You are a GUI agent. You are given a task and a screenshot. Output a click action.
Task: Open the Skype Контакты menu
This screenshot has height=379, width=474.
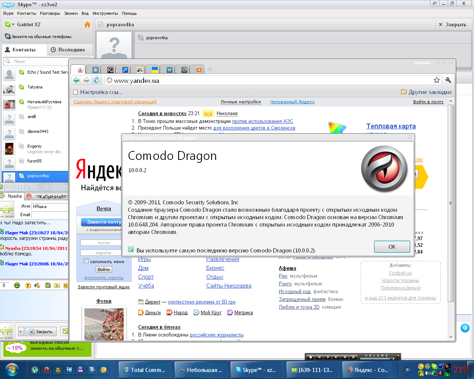(27, 13)
